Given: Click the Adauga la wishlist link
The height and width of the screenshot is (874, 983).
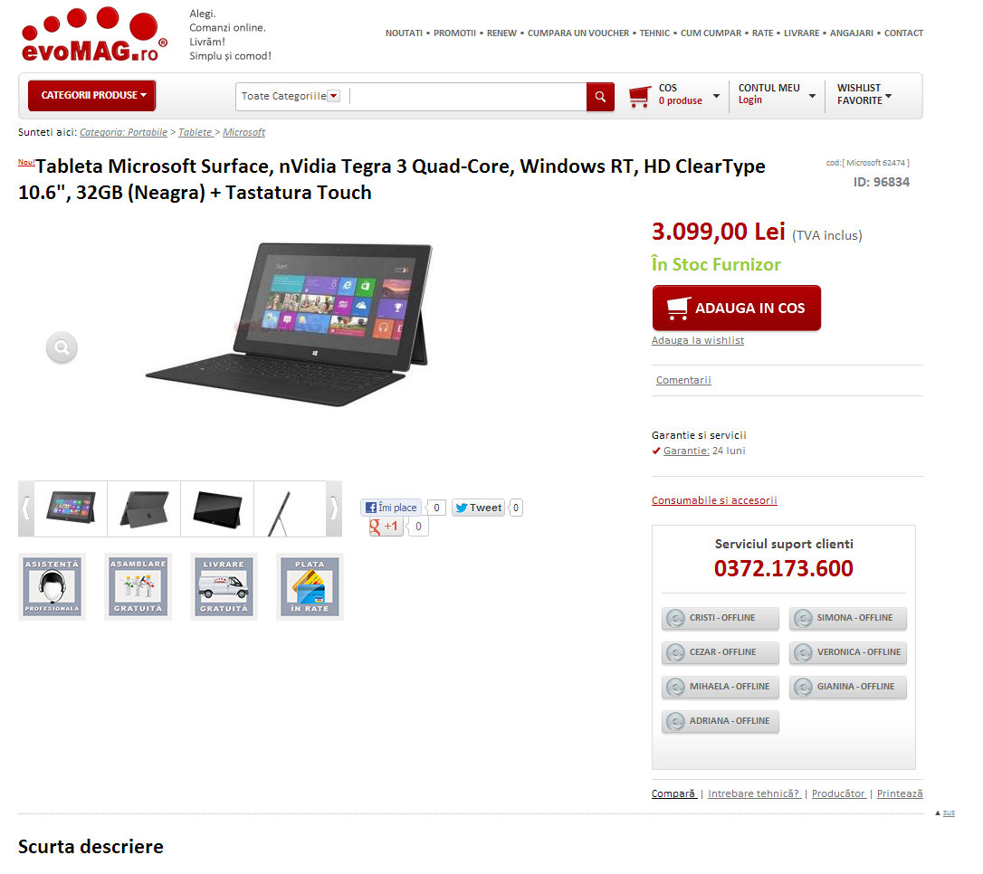Looking at the screenshot, I should [698, 340].
